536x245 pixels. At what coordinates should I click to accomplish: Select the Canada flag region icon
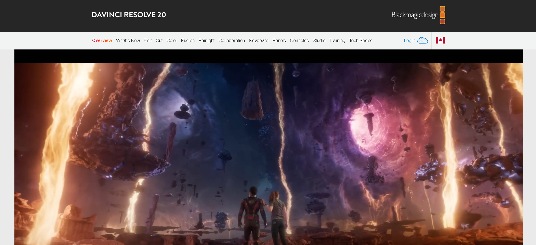point(440,40)
